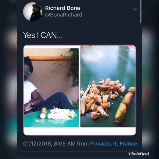Open the left photo of the seated man
The width and height of the screenshot is (159, 159).
tap(51, 87)
